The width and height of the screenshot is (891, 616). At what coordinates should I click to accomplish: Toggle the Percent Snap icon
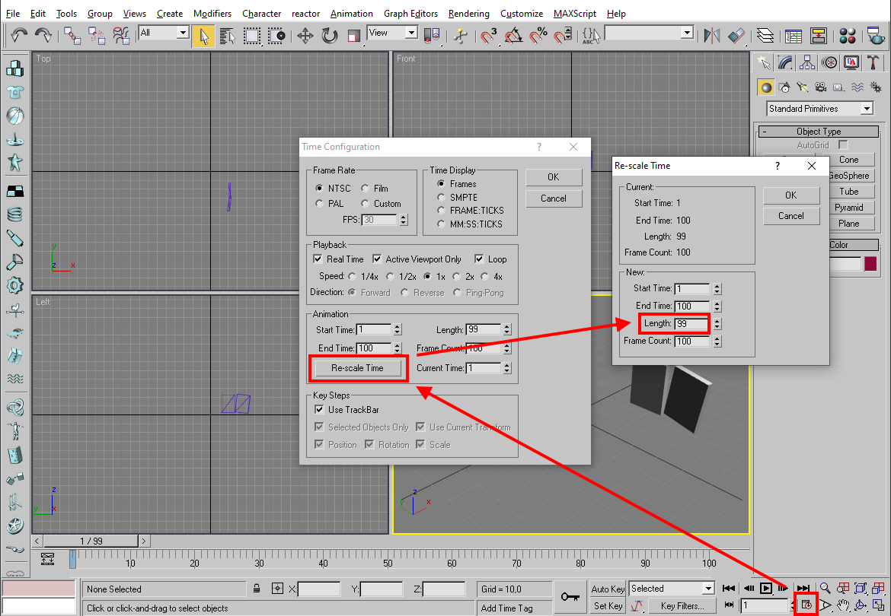[538, 36]
